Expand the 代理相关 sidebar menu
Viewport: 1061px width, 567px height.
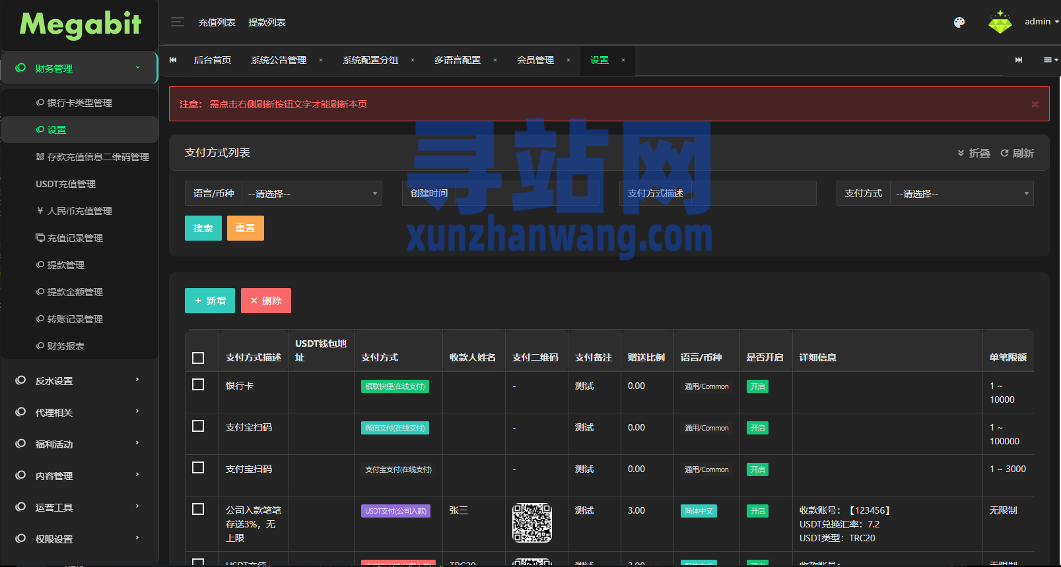[79, 412]
